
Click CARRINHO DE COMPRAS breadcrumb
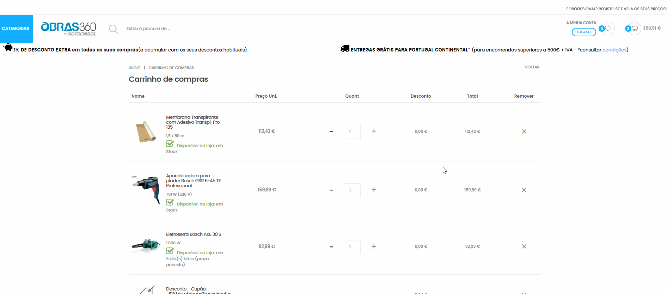(171, 68)
